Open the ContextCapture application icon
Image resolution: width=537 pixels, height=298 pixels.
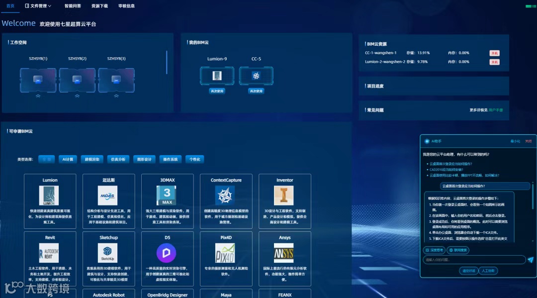click(x=225, y=195)
